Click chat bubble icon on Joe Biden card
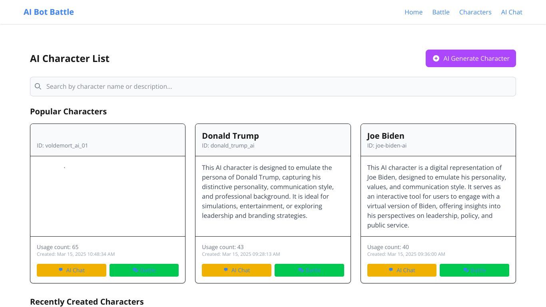Image resolution: width=546 pixels, height=307 pixels. (391, 270)
